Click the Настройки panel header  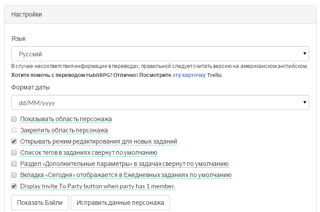[x=160, y=15]
